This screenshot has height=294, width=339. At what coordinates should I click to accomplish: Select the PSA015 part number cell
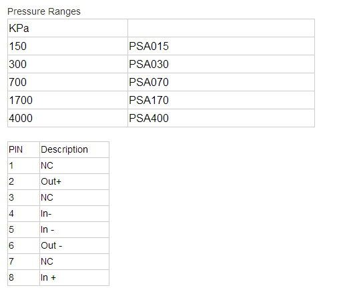point(221,46)
